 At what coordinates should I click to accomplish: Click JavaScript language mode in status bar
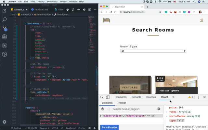(71, 128)
